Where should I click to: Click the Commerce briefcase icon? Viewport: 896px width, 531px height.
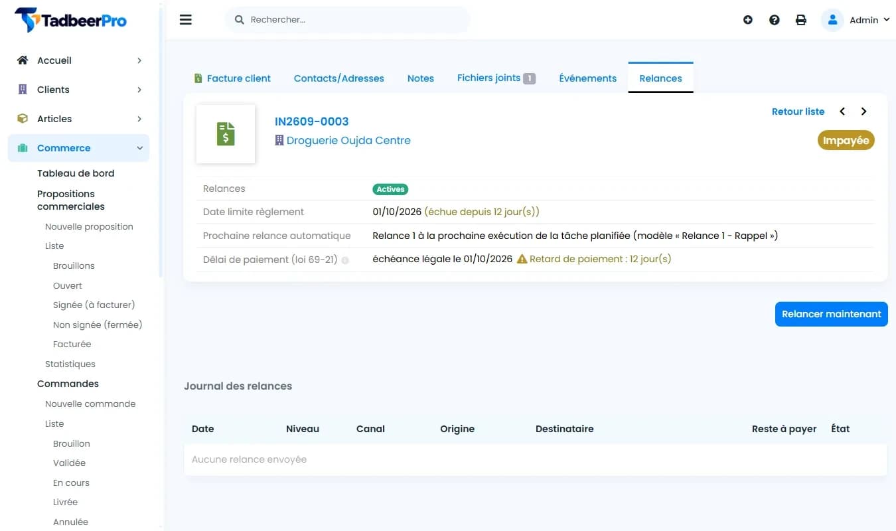[x=23, y=148]
